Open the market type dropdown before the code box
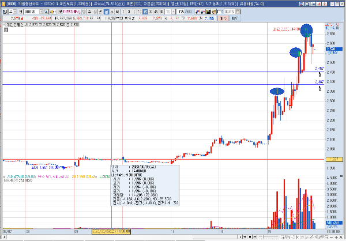 tap(15, 12)
